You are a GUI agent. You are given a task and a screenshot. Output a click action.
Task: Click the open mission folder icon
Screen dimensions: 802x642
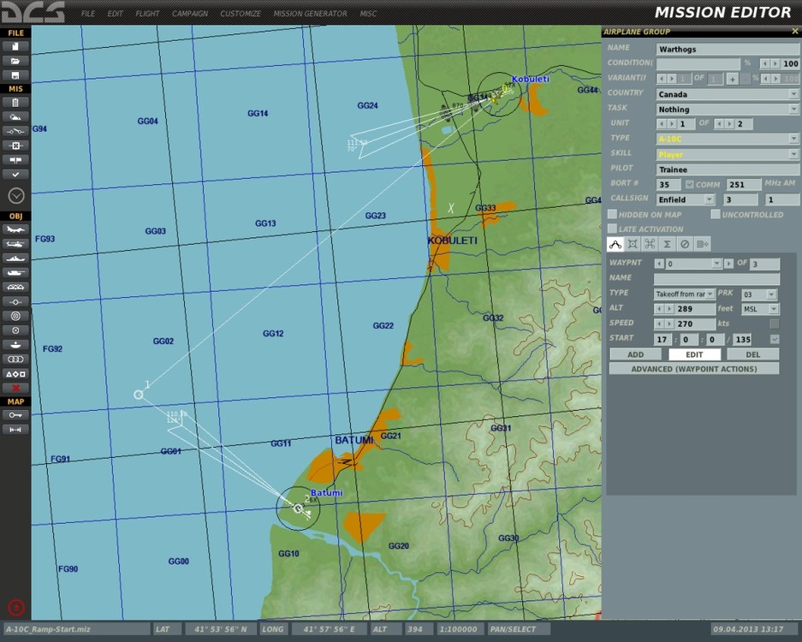15,61
